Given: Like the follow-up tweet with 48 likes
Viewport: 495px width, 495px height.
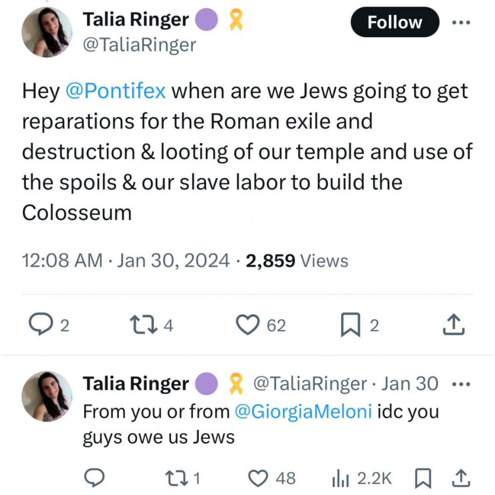Looking at the screenshot, I should (x=258, y=478).
